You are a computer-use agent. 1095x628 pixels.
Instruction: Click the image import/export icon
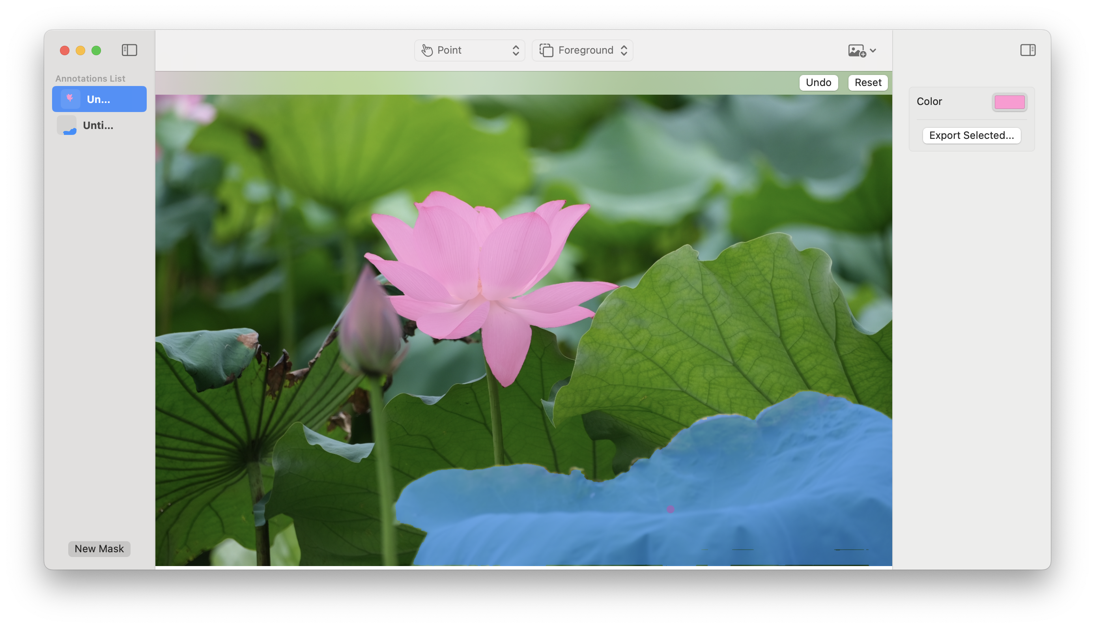[860, 50]
